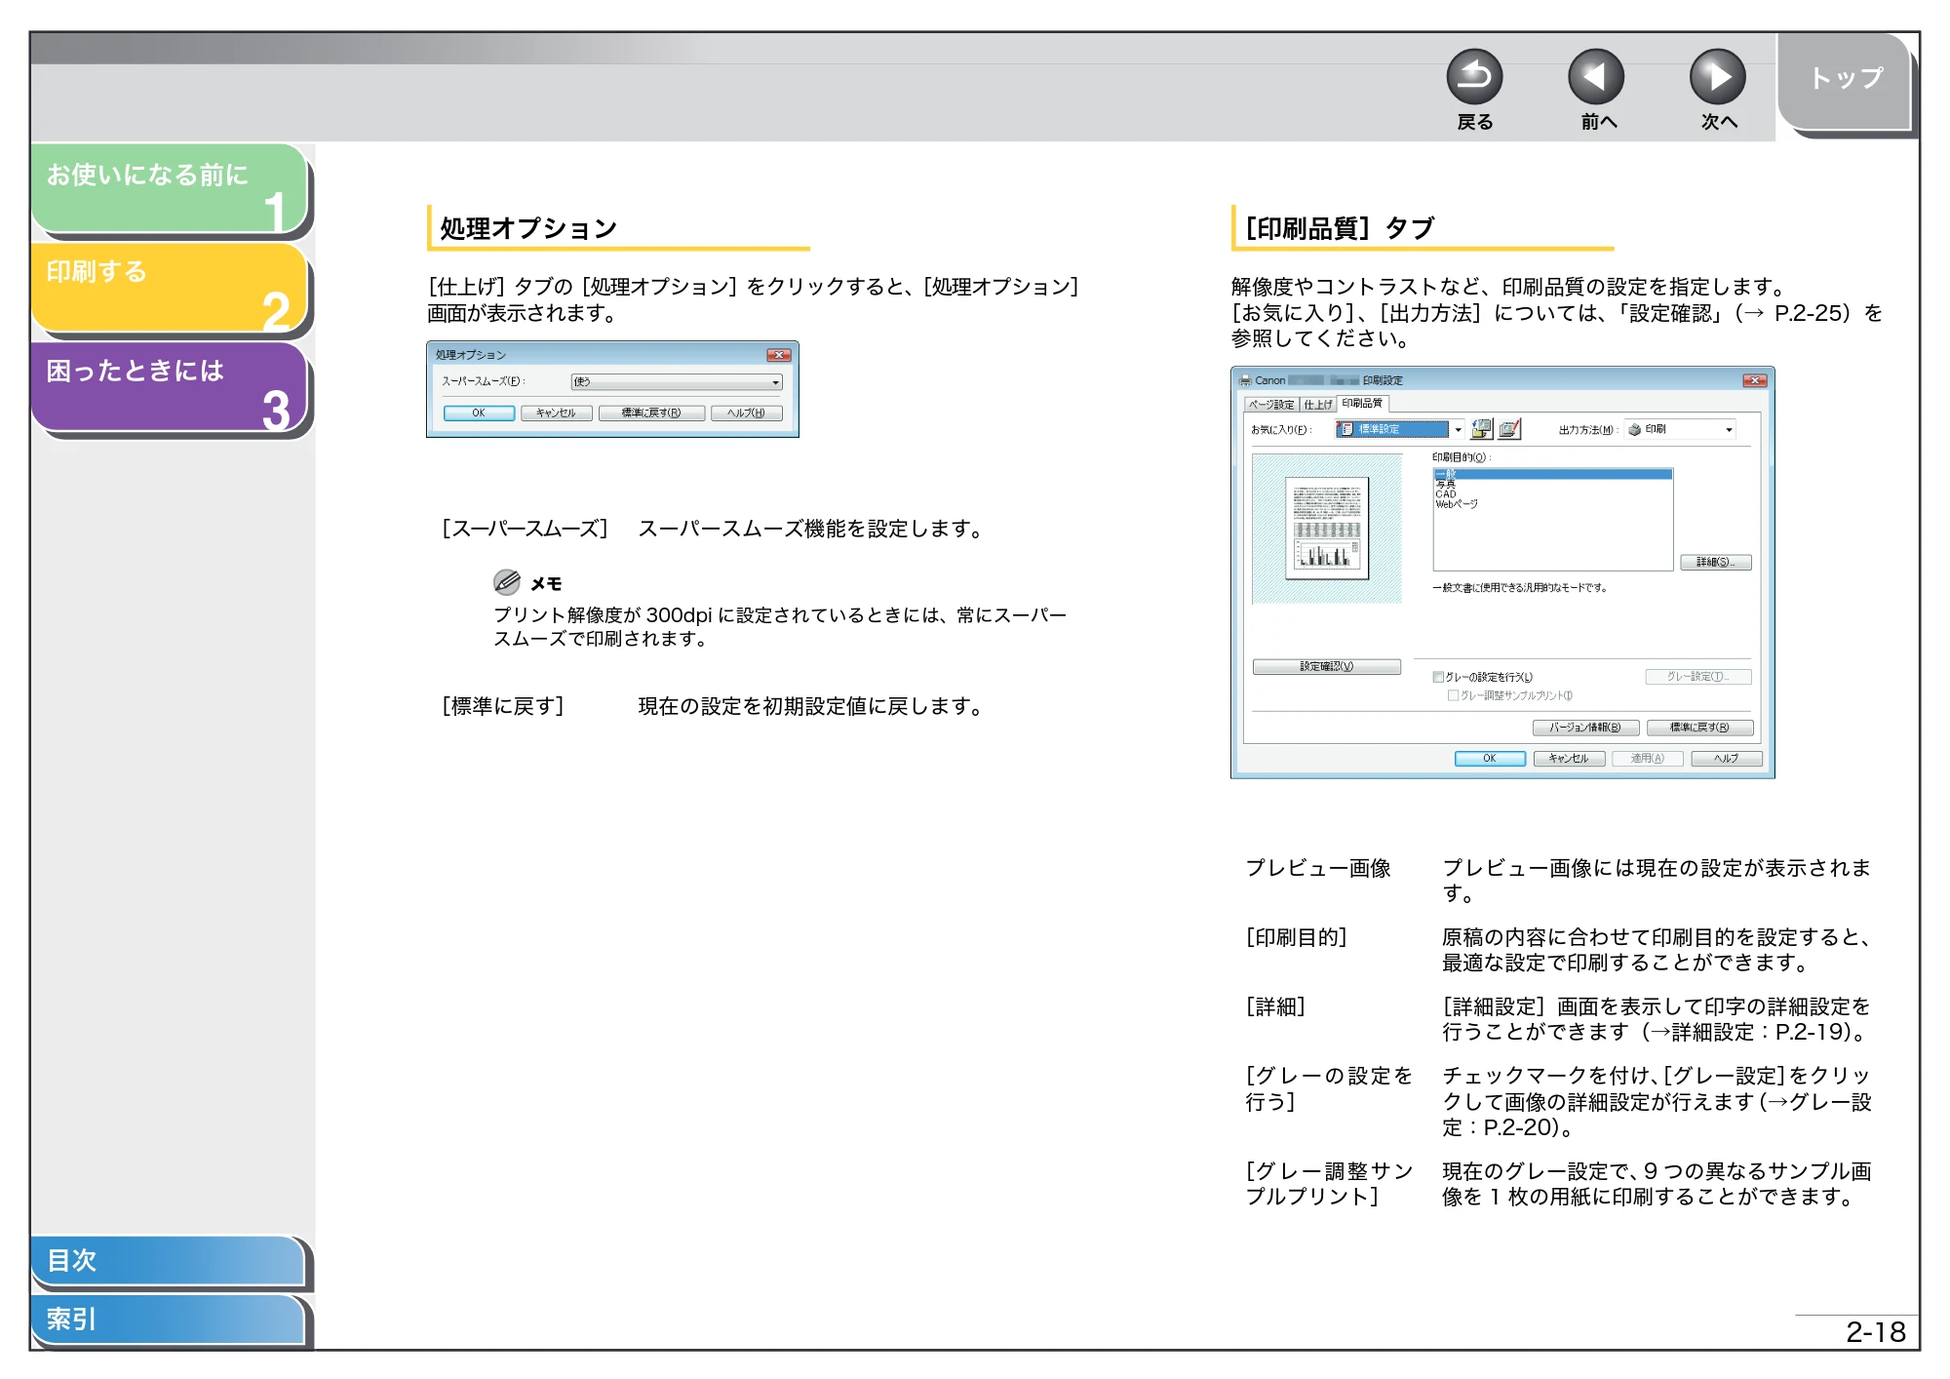Click the 前へ (previous page) arrow icon
The image size is (1950, 1379).
pyautogui.click(x=1596, y=77)
